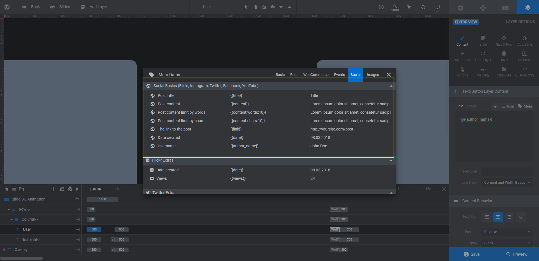Insert the Username meta {{author_name}}
The width and height of the screenshot is (539, 261).
coord(269,146)
